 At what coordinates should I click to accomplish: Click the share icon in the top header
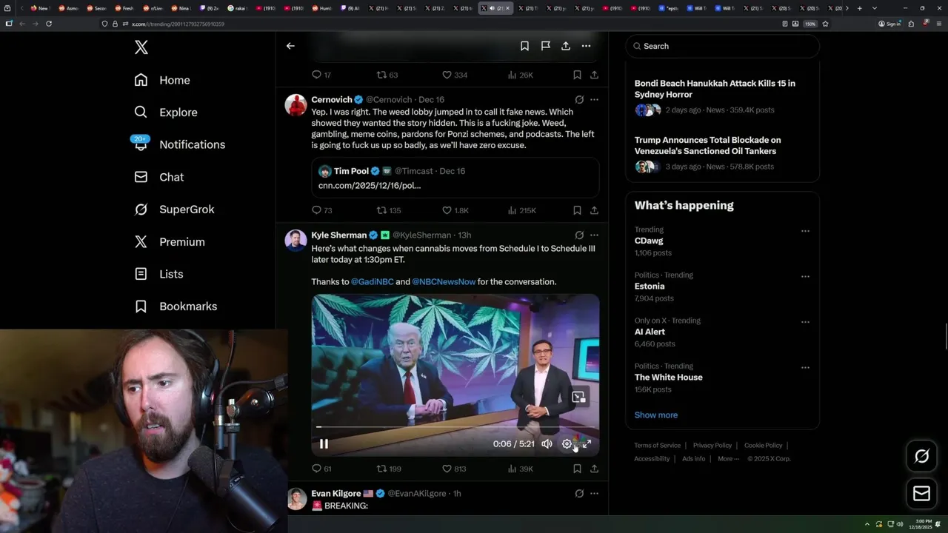point(566,46)
